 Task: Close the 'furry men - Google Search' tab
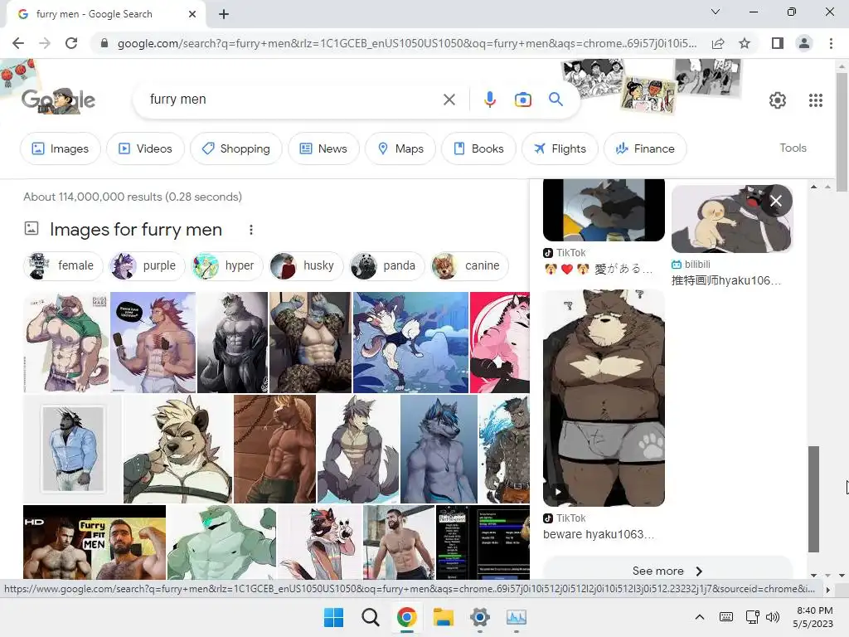pos(192,14)
